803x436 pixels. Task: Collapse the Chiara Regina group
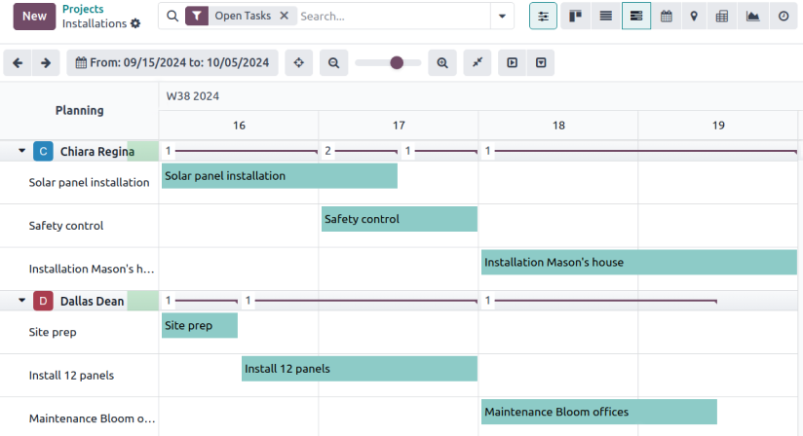tap(21, 151)
